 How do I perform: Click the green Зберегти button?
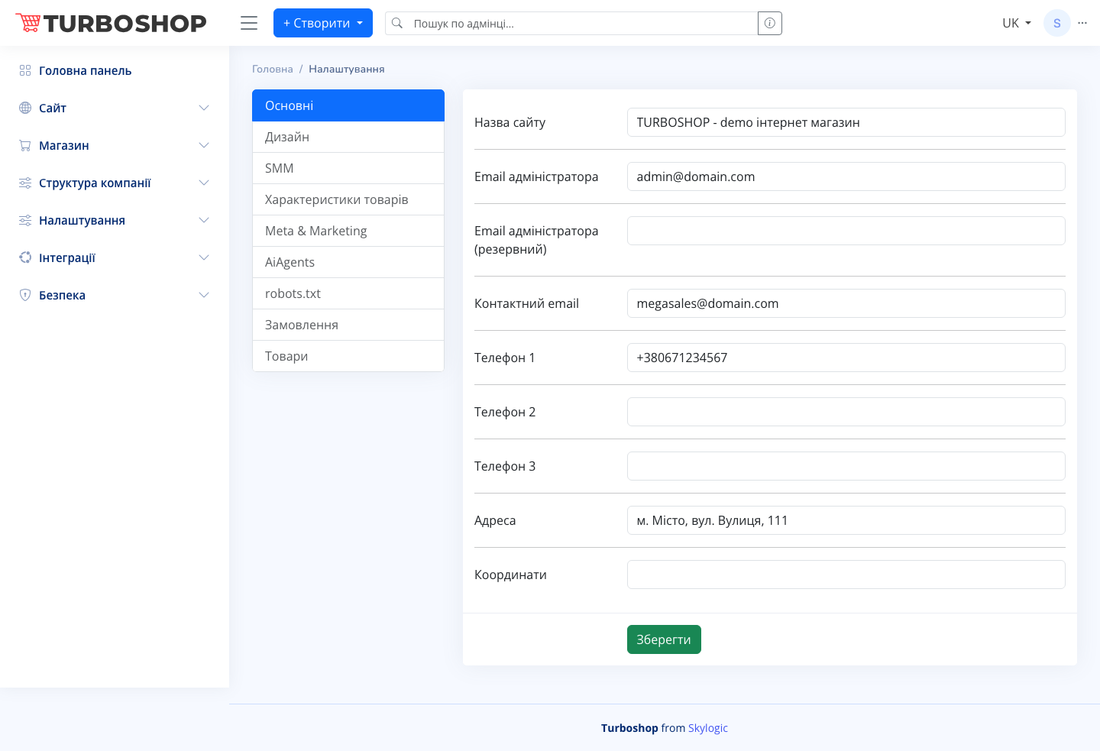pos(664,639)
